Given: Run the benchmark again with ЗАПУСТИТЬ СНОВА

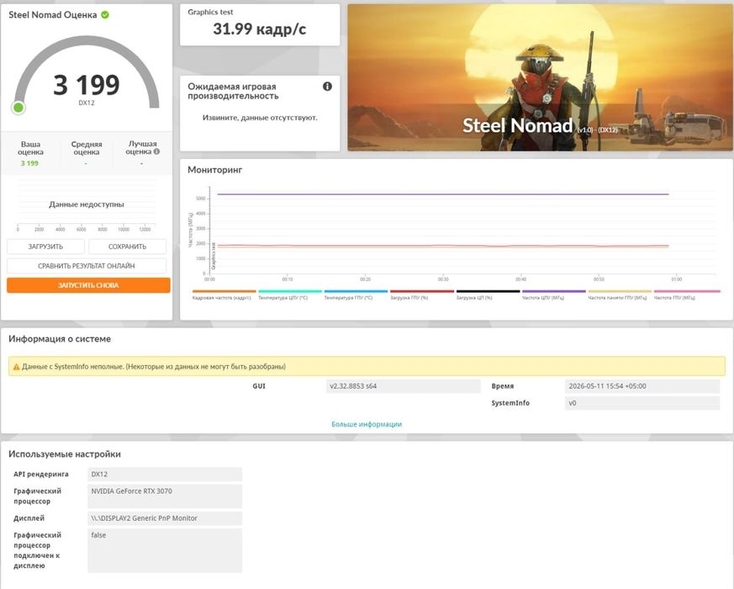Looking at the screenshot, I should [88, 285].
